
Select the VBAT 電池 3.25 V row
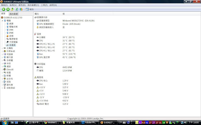(x=52, y=104)
